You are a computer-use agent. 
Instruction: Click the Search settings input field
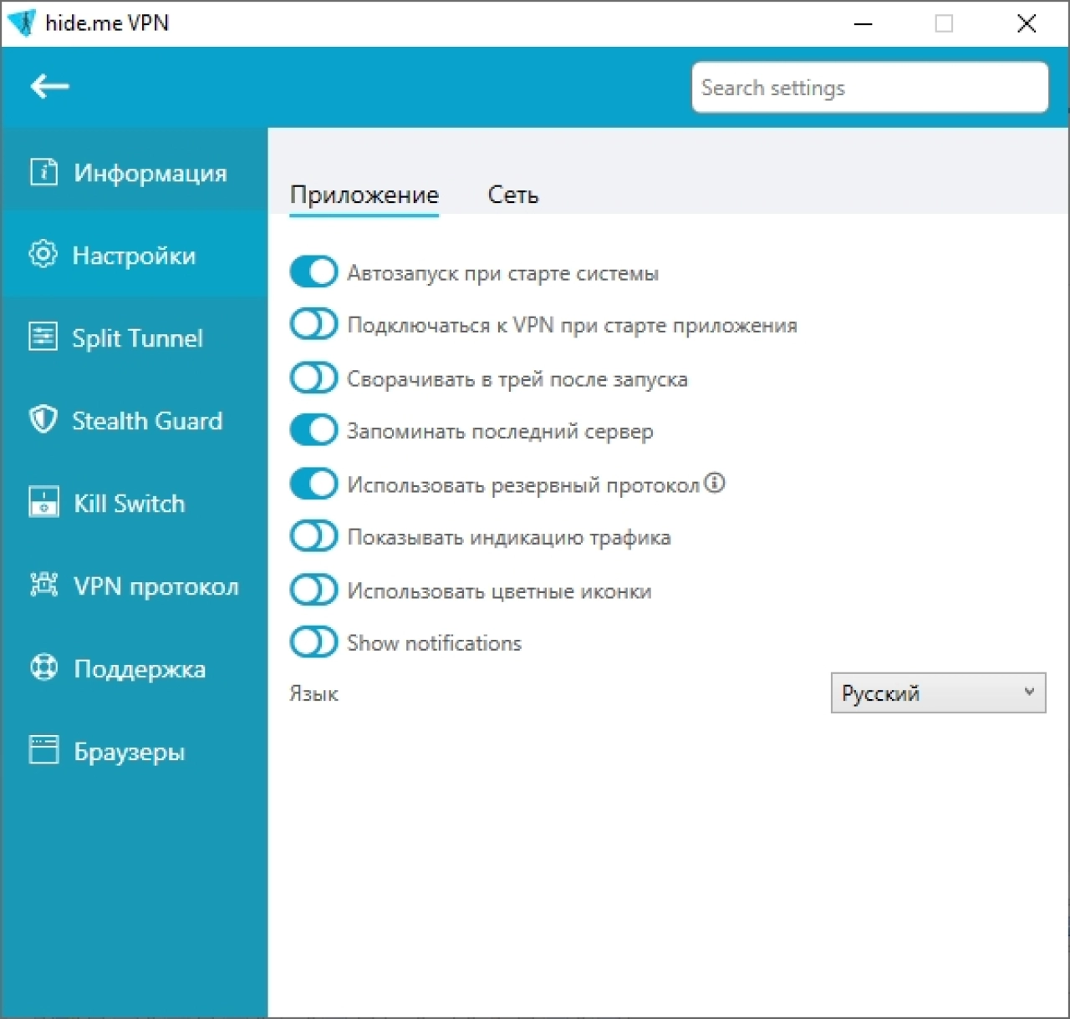(x=869, y=87)
